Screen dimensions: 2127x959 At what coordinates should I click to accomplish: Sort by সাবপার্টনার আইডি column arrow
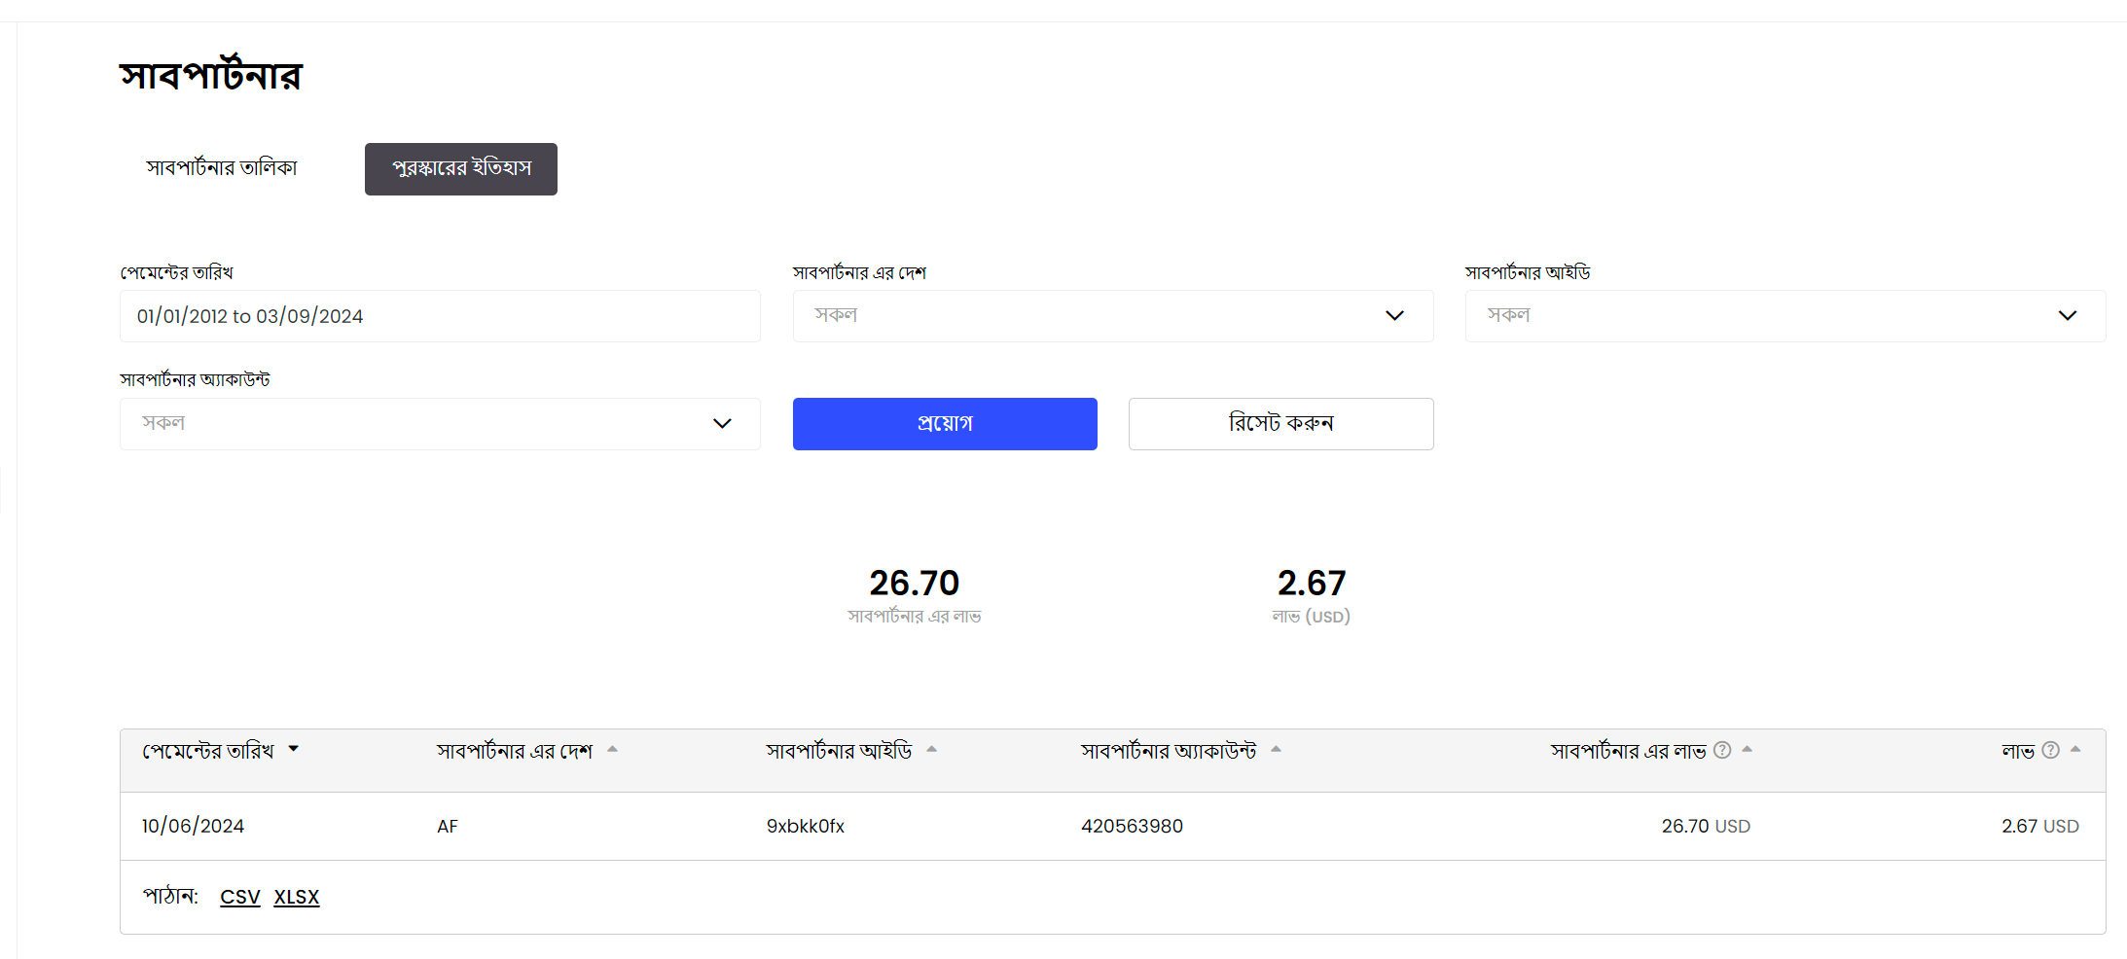932,749
